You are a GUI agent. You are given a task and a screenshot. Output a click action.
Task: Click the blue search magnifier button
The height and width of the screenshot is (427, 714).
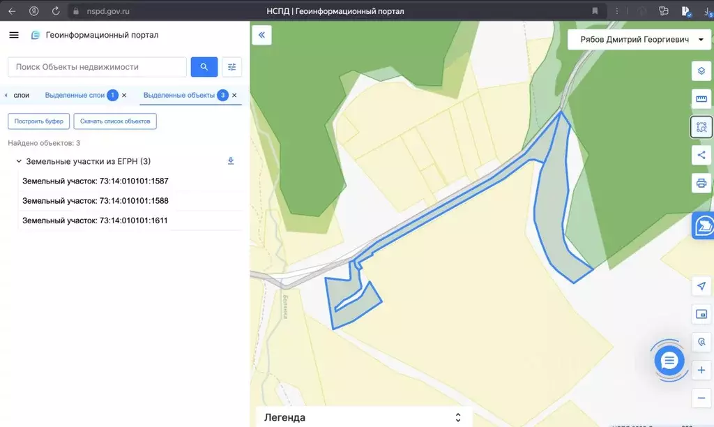(204, 67)
